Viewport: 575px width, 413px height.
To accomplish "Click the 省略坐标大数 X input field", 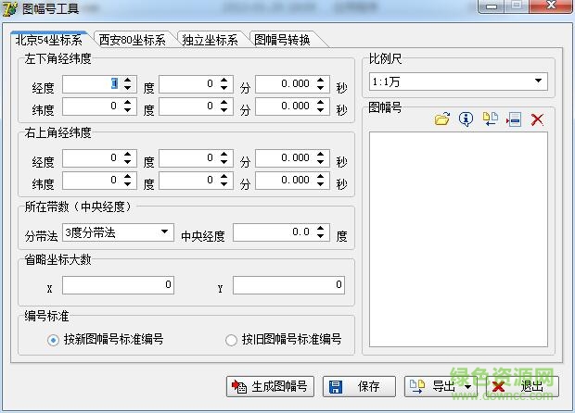I will (x=119, y=285).
